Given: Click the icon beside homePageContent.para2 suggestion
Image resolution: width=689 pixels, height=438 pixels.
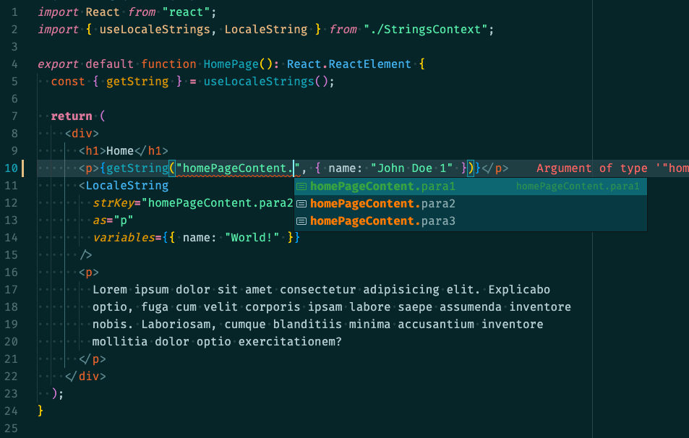Looking at the screenshot, I should (x=300, y=203).
